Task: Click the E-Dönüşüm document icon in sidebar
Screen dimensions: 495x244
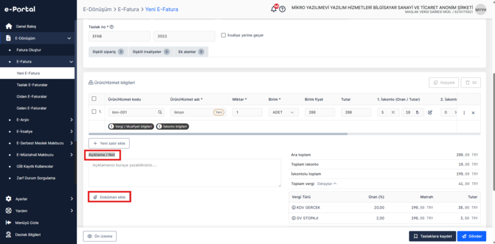Action: 9,38
